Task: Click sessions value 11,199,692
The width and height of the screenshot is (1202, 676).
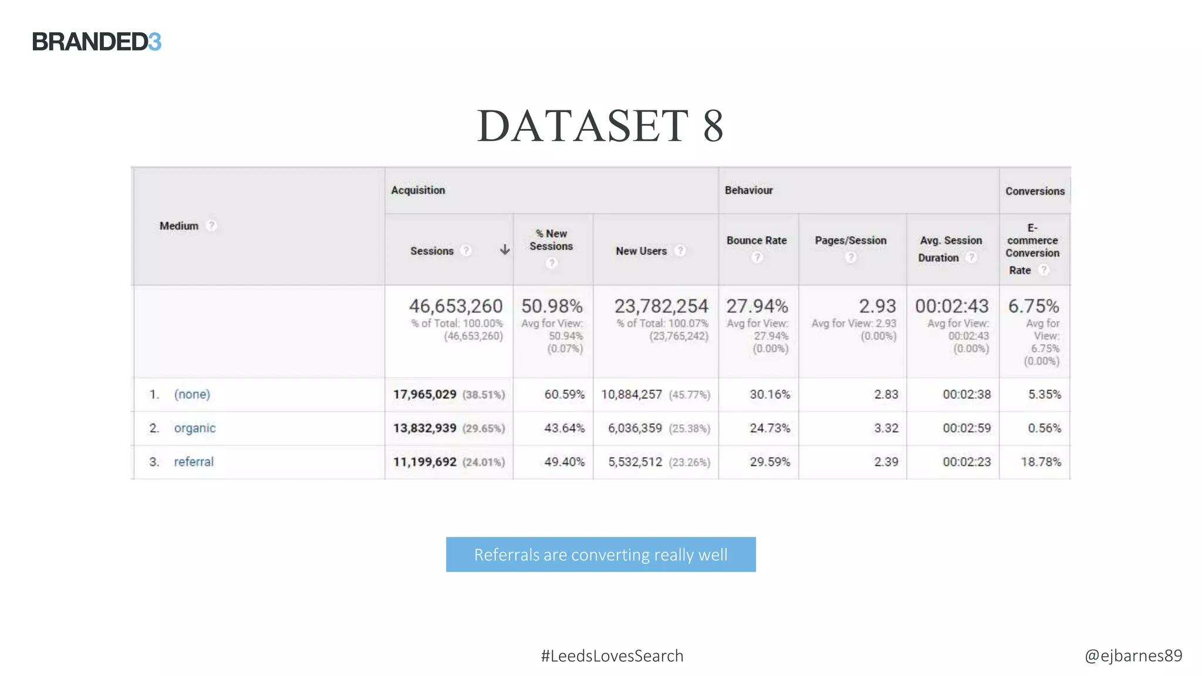Action: coord(424,462)
